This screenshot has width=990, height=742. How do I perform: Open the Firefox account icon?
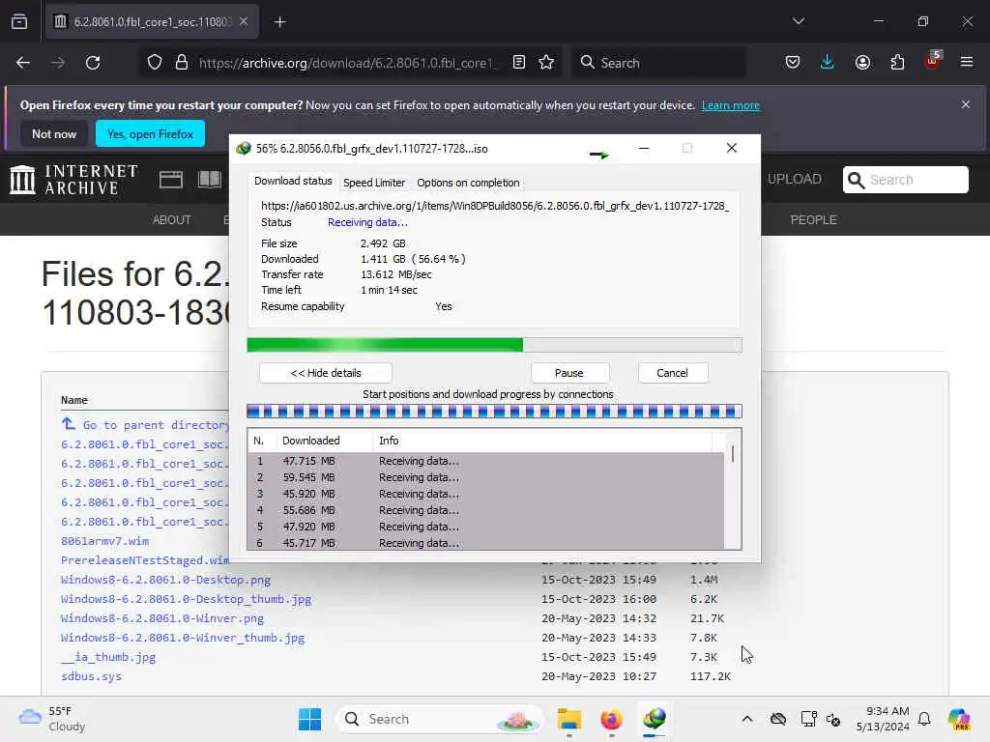click(862, 63)
